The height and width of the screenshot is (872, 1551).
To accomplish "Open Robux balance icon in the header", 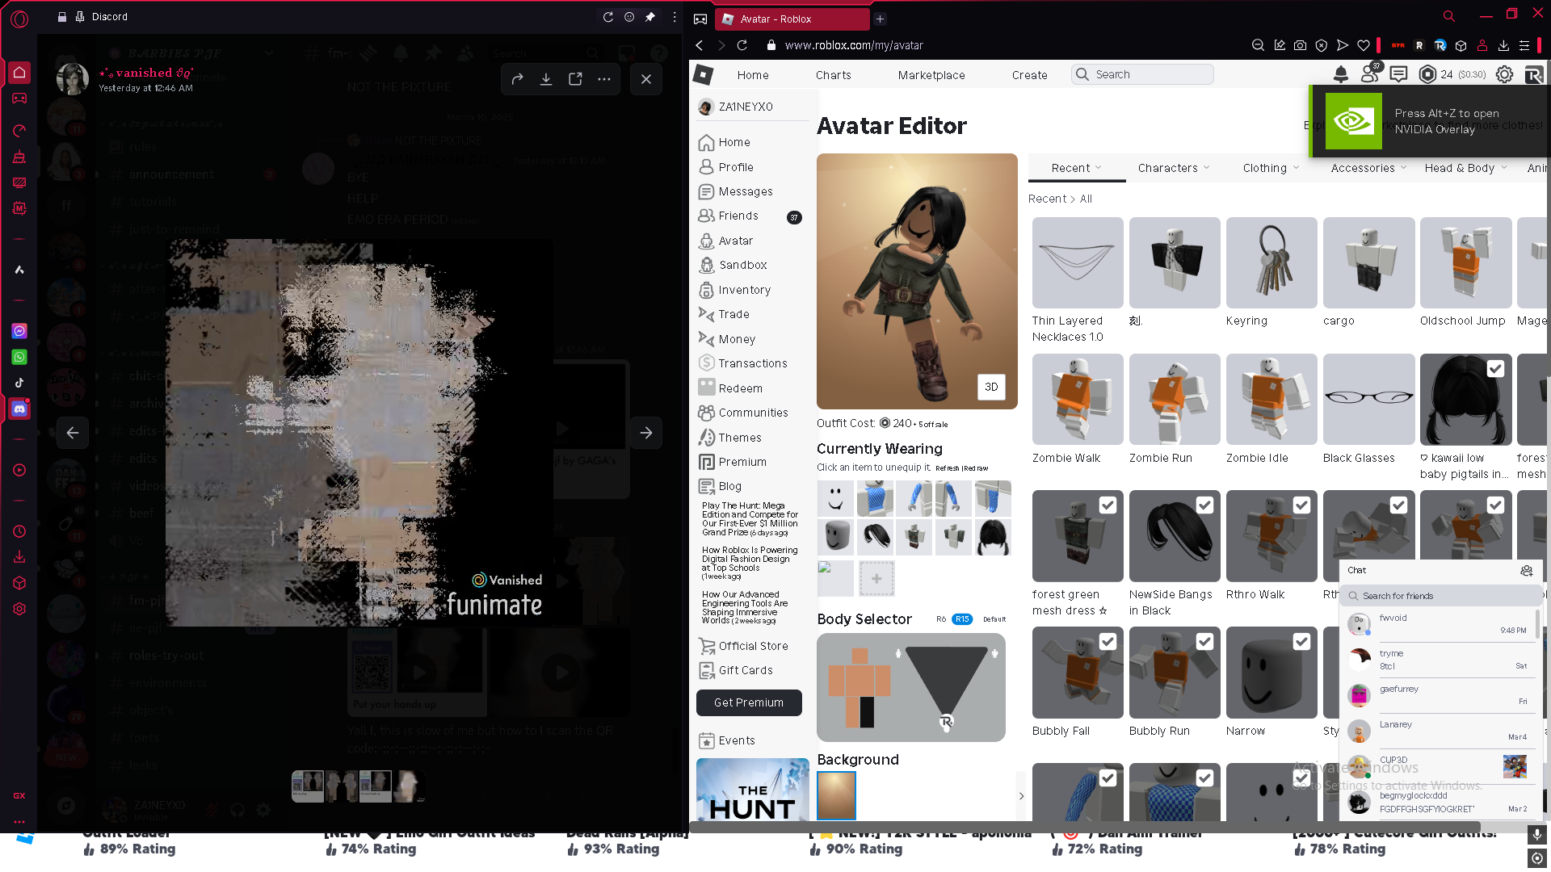I will (1427, 74).
